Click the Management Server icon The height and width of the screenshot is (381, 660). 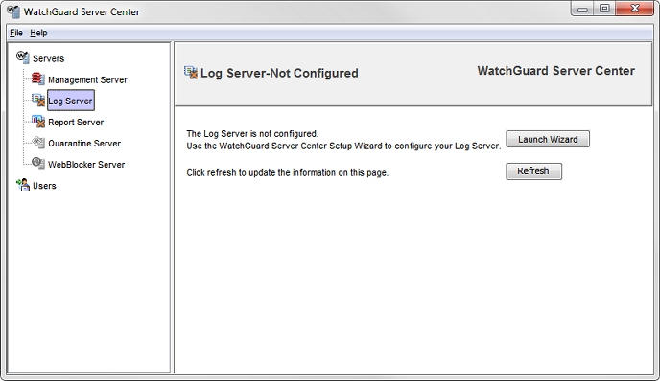38,78
